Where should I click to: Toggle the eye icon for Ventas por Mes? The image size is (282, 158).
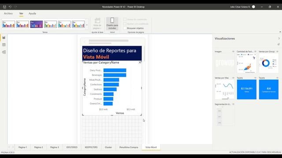point(233,78)
